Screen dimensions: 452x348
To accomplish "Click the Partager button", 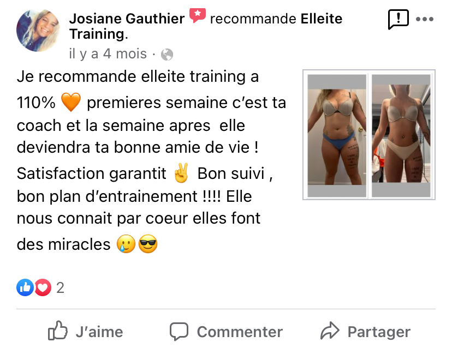I will pyautogui.click(x=366, y=331).
